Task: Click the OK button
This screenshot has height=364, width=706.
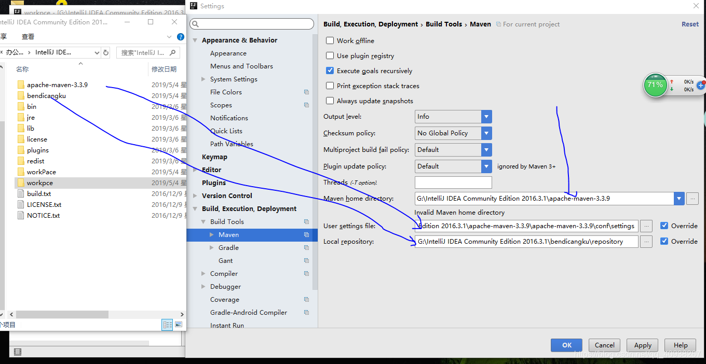Action: click(x=567, y=345)
